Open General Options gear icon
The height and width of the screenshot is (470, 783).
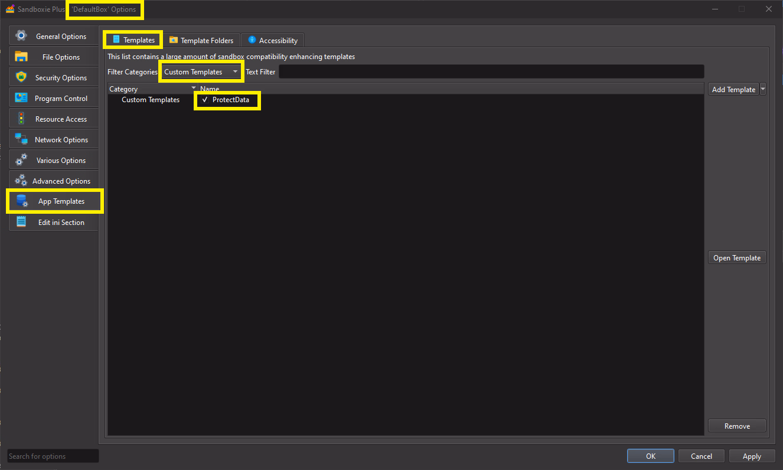pos(21,36)
